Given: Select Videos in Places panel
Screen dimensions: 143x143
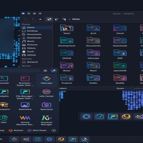Looking at the screenshot, I should tap(36, 48).
